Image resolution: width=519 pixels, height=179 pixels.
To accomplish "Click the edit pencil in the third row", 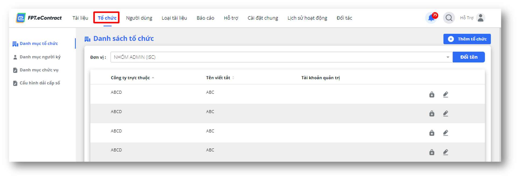I will click(446, 133).
